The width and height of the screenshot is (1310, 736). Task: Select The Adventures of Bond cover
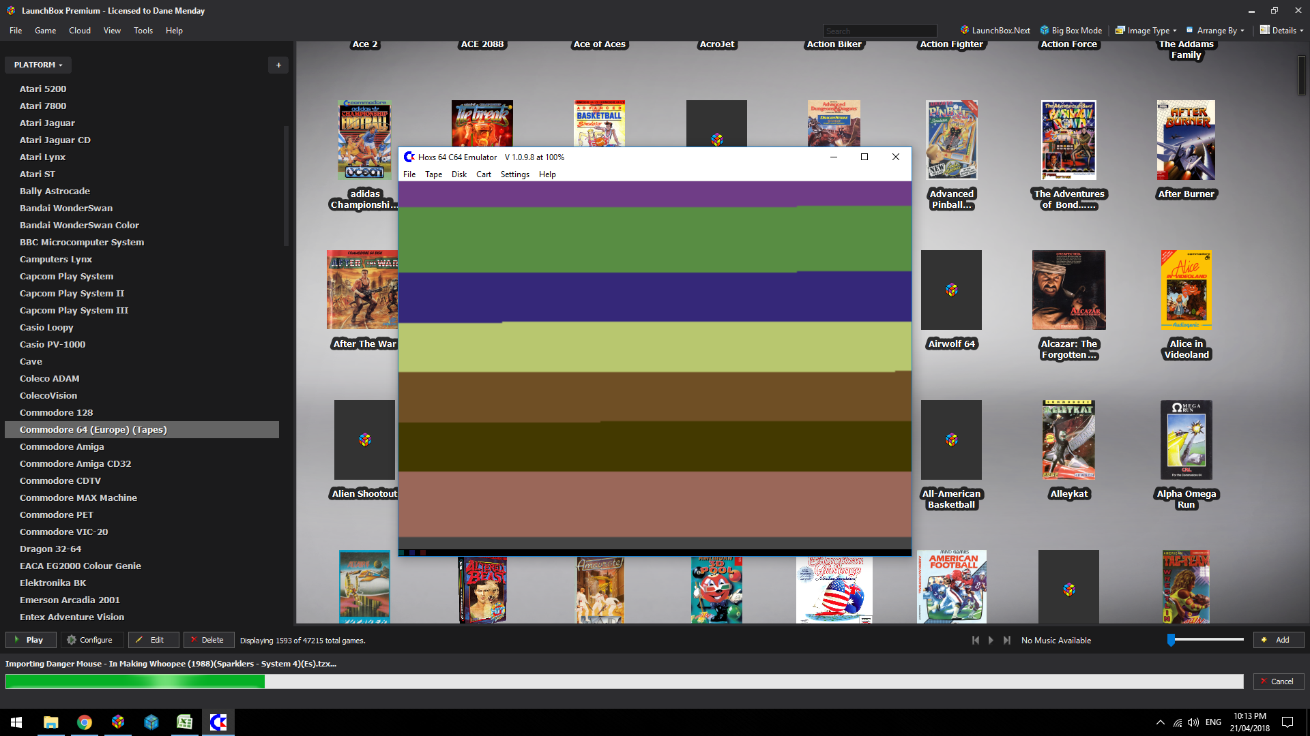tap(1068, 140)
